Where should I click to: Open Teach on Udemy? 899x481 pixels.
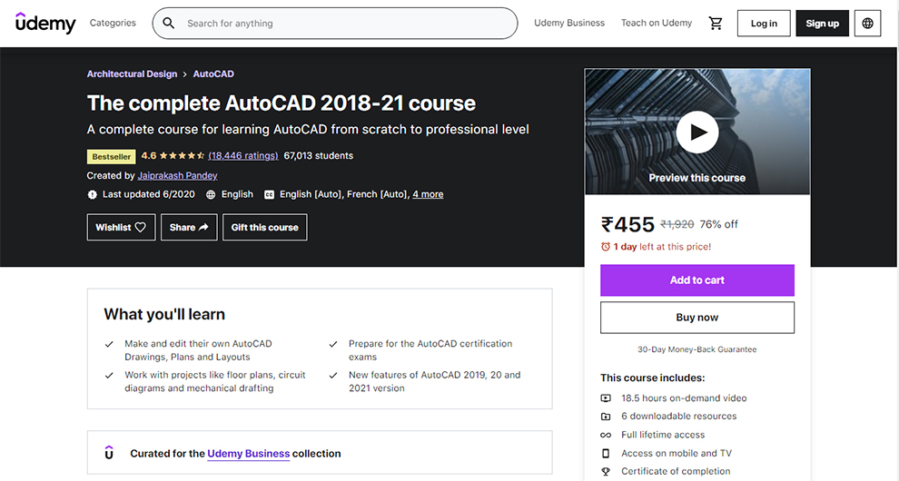(656, 24)
